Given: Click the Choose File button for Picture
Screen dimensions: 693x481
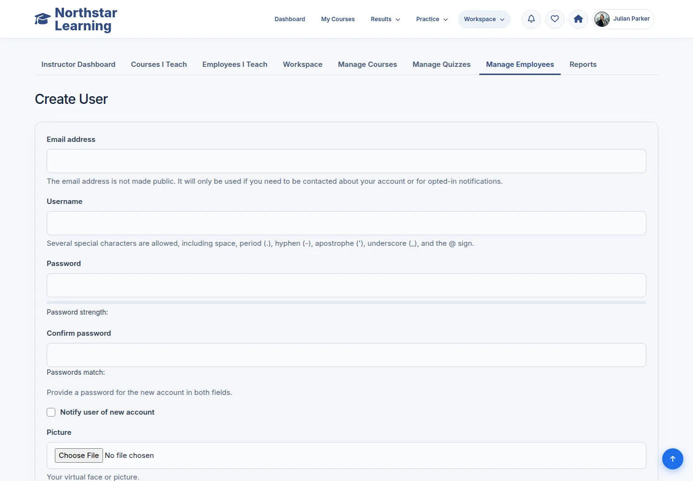Looking at the screenshot, I should point(79,456).
